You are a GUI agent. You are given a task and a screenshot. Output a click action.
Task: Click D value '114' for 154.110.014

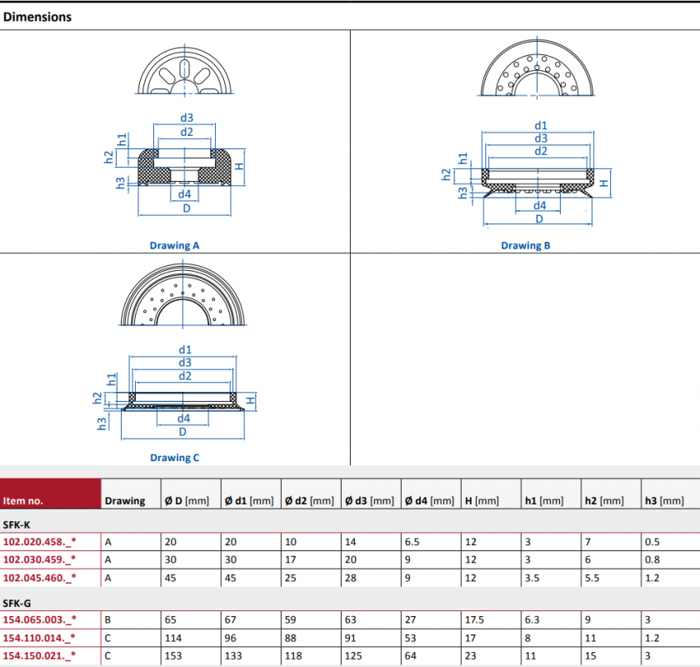172,638
